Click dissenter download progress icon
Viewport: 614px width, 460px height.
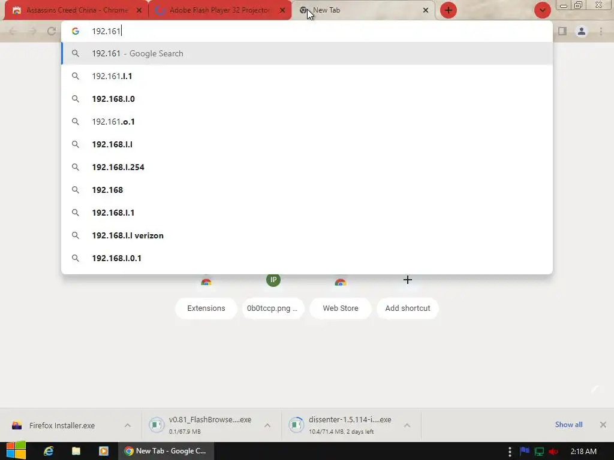(296, 425)
